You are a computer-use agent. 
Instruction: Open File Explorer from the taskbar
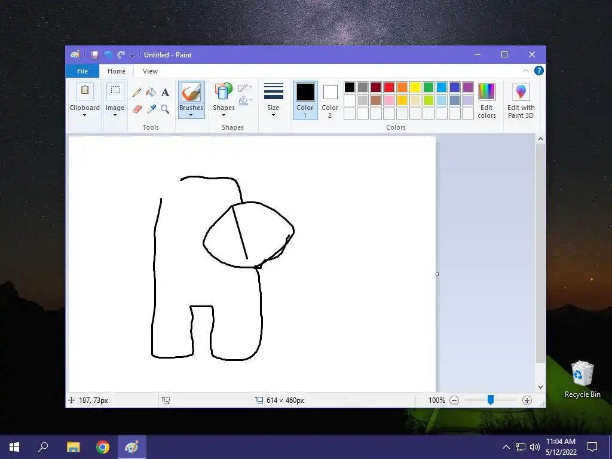pyautogui.click(x=73, y=447)
